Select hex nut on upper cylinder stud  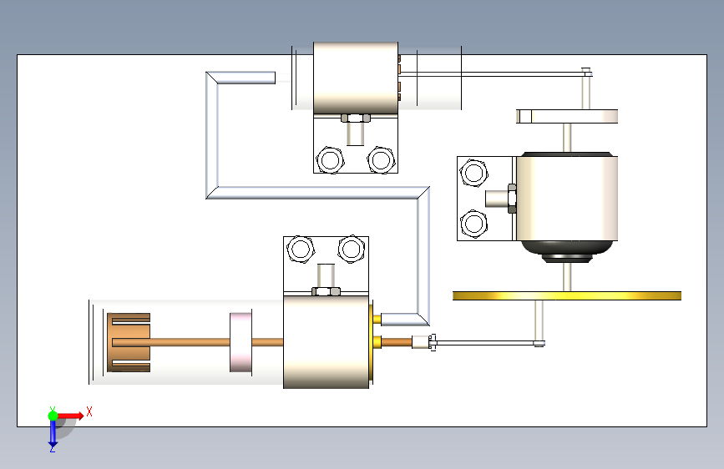click(x=356, y=119)
